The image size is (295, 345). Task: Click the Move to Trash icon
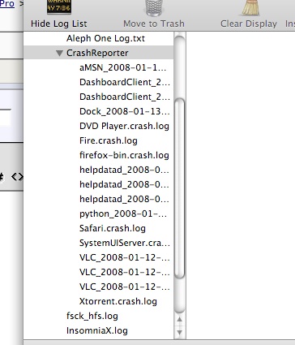click(x=154, y=7)
